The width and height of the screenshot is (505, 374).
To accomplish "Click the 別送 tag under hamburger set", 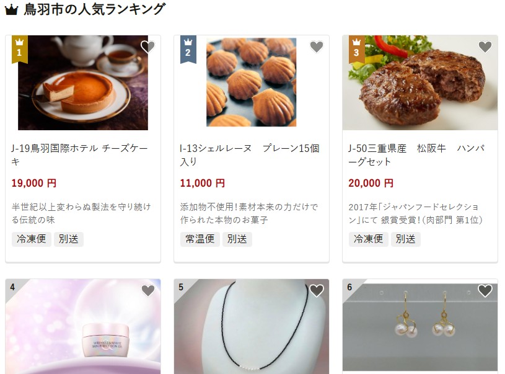I will [405, 239].
